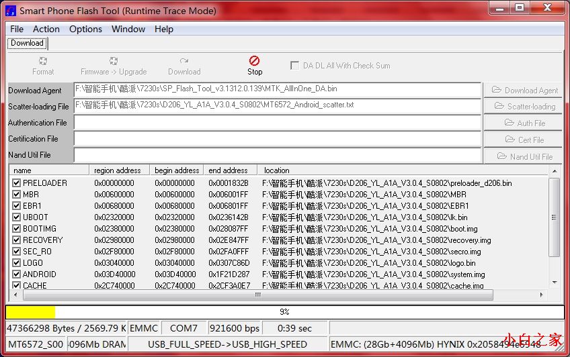Click the Nand Util File input field
570x357 pixels.
point(278,155)
